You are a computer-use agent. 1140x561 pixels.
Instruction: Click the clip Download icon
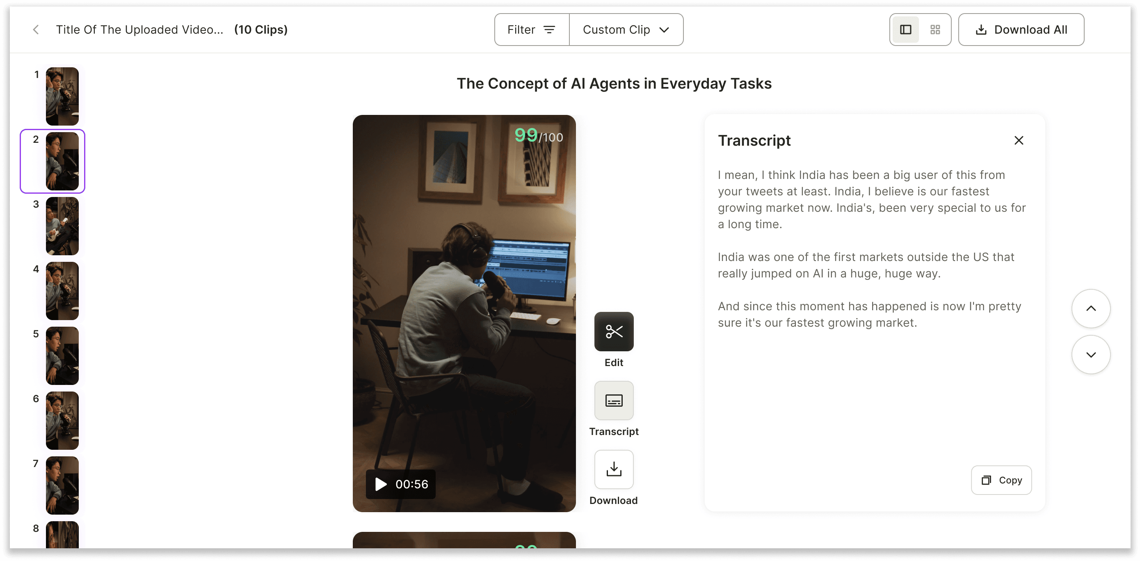pos(614,469)
